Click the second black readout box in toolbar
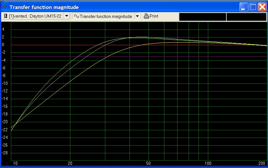The image size is (268, 168). tap(246, 17)
